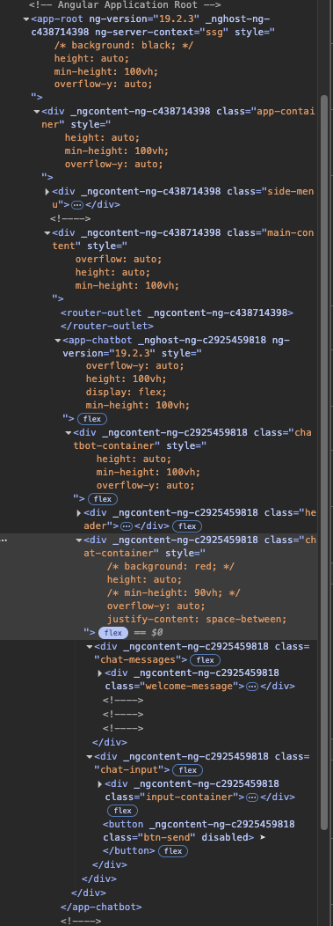Select the closing </router-outlet> tag
The image size is (333, 926).
106,326
